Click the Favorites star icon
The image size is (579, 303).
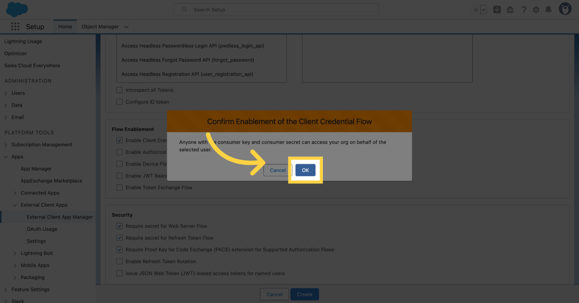(476, 10)
